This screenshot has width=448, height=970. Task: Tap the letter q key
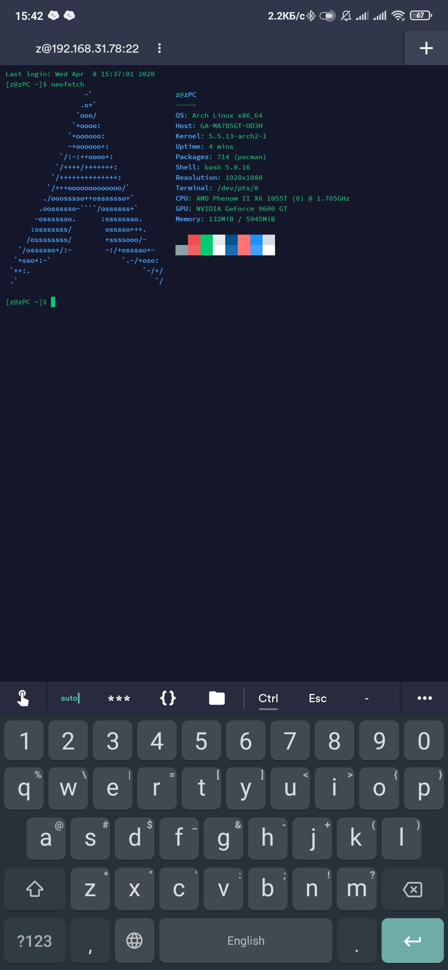point(24,788)
